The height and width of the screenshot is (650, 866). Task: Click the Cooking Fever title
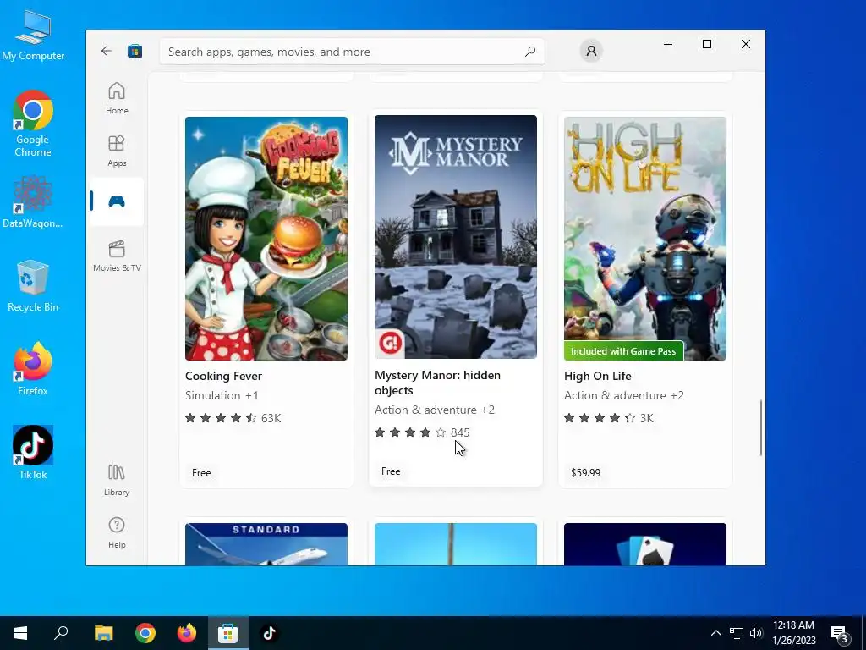pos(223,376)
